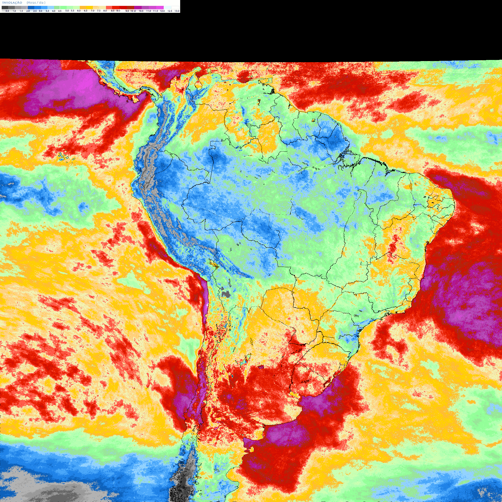502x502 pixels.
Task: Pick the darkest gray swatch in legend
Action: (x=5, y=8)
